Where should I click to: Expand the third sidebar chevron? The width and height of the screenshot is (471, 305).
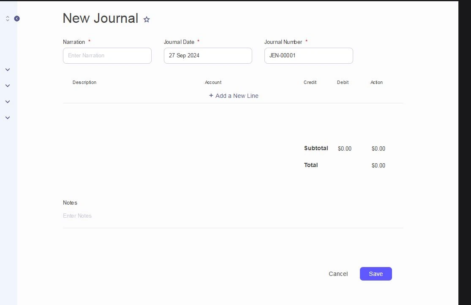point(8,102)
